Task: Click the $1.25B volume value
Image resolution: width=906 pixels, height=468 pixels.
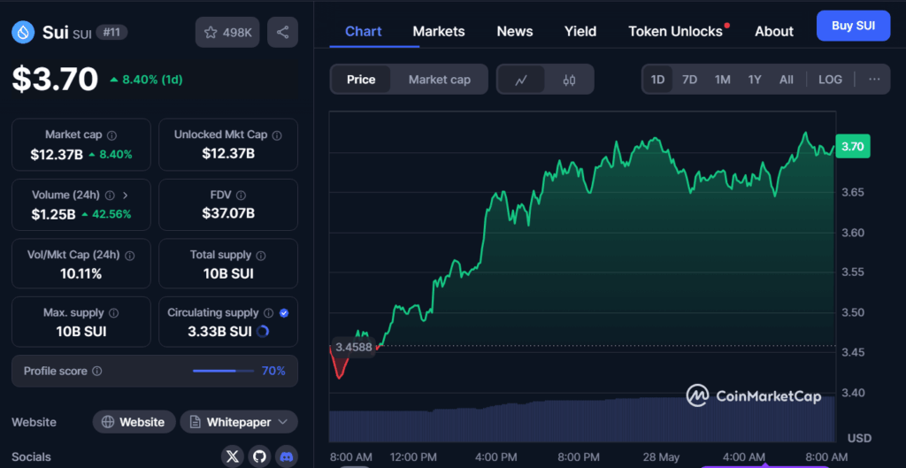Action: (54, 214)
